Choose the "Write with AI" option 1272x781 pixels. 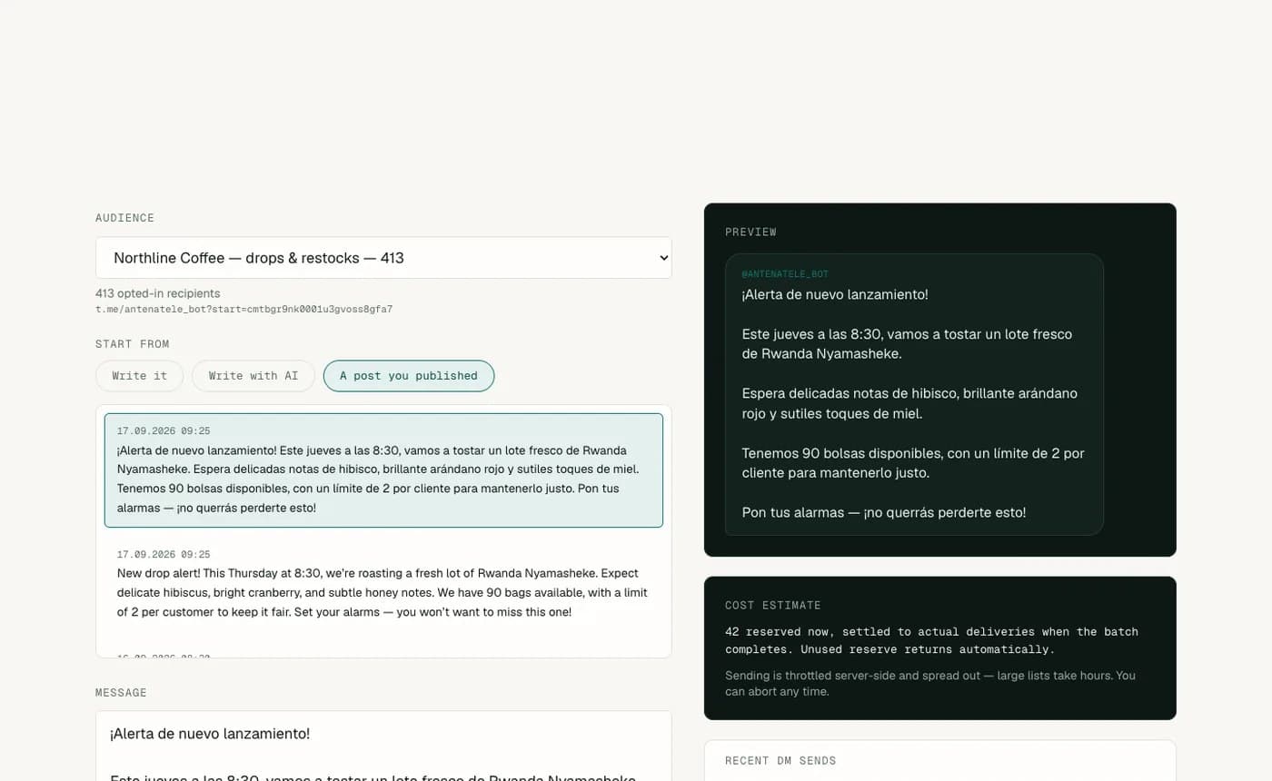click(x=253, y=376)
